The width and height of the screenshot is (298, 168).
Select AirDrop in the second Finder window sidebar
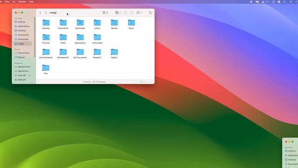coord(291,151)
